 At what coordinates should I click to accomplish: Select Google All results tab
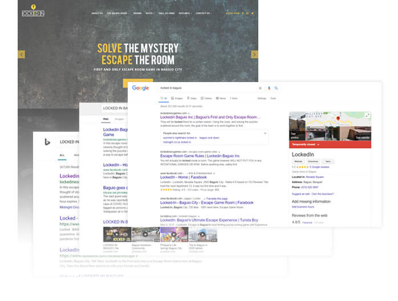[x=164, y=99]
